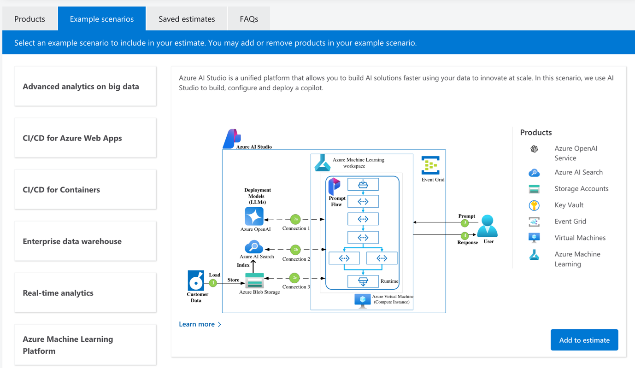The image size is (635, 368).
Task: Click the Azure OpenAI Service product icon
Action: pos(534,149)
